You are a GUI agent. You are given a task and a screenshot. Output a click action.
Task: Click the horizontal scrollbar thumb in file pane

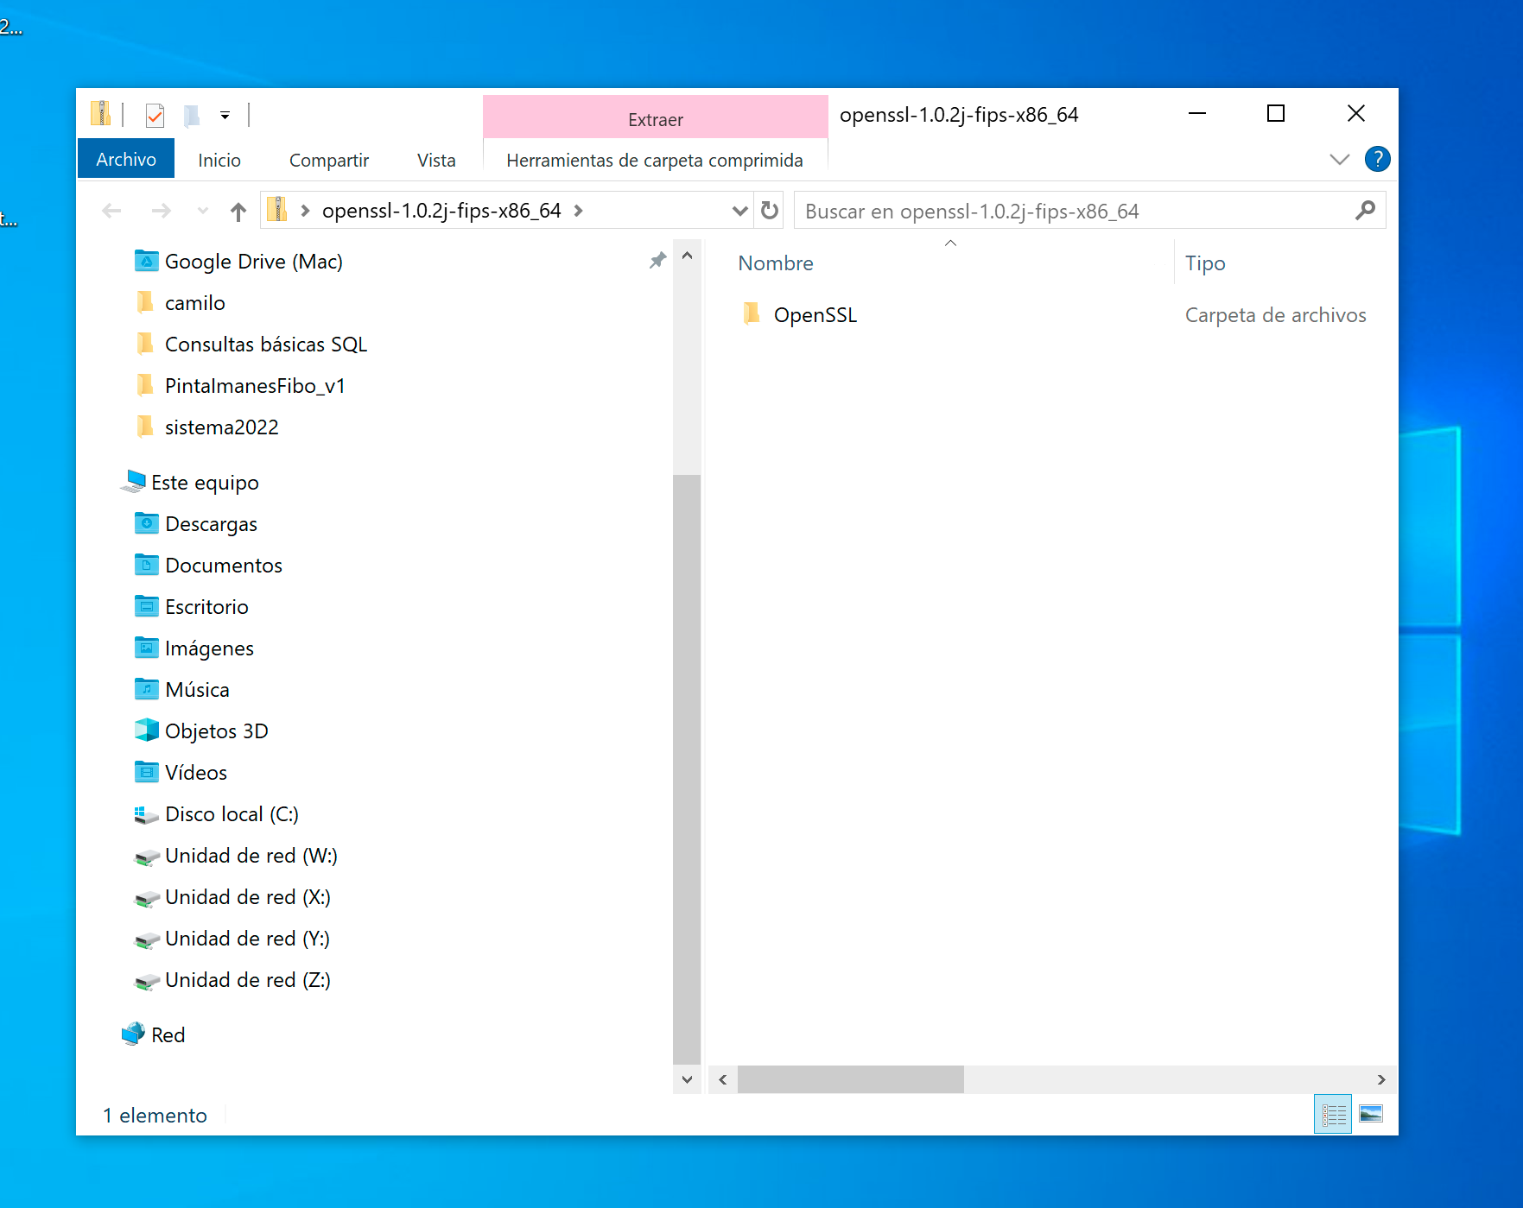pos(850,1079)
